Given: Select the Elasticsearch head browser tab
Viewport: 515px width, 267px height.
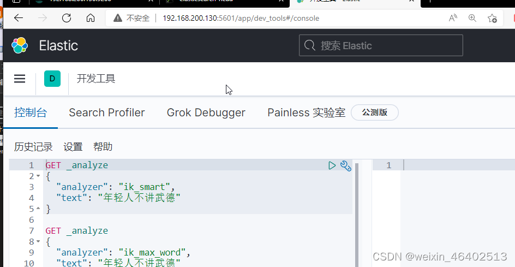Looking at the screenshot, I should tap(225, 1).
